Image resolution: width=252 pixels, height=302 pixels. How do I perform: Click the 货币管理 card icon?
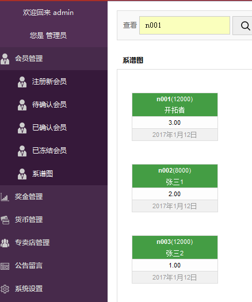pos(5,220)
